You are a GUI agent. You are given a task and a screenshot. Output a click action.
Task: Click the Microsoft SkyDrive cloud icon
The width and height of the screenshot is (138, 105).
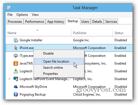(16, 87)
